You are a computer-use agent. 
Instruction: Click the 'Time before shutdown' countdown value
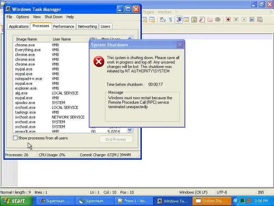[x=155, y=84]
